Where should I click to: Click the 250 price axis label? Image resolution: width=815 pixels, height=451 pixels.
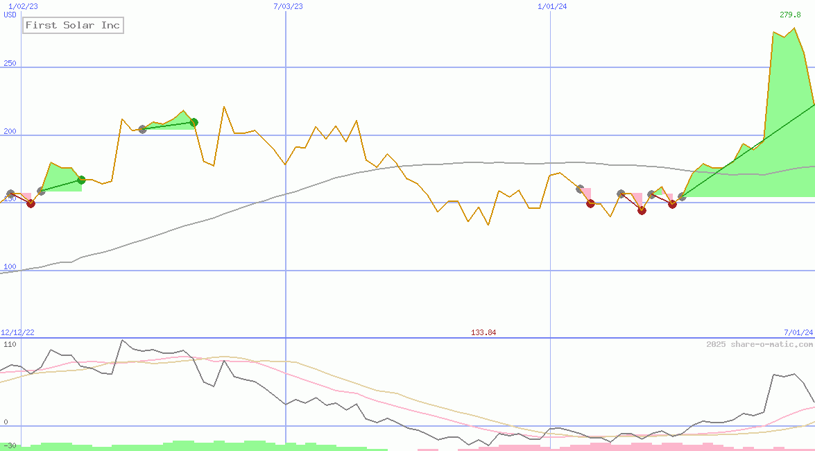click(x=10, y=63)
